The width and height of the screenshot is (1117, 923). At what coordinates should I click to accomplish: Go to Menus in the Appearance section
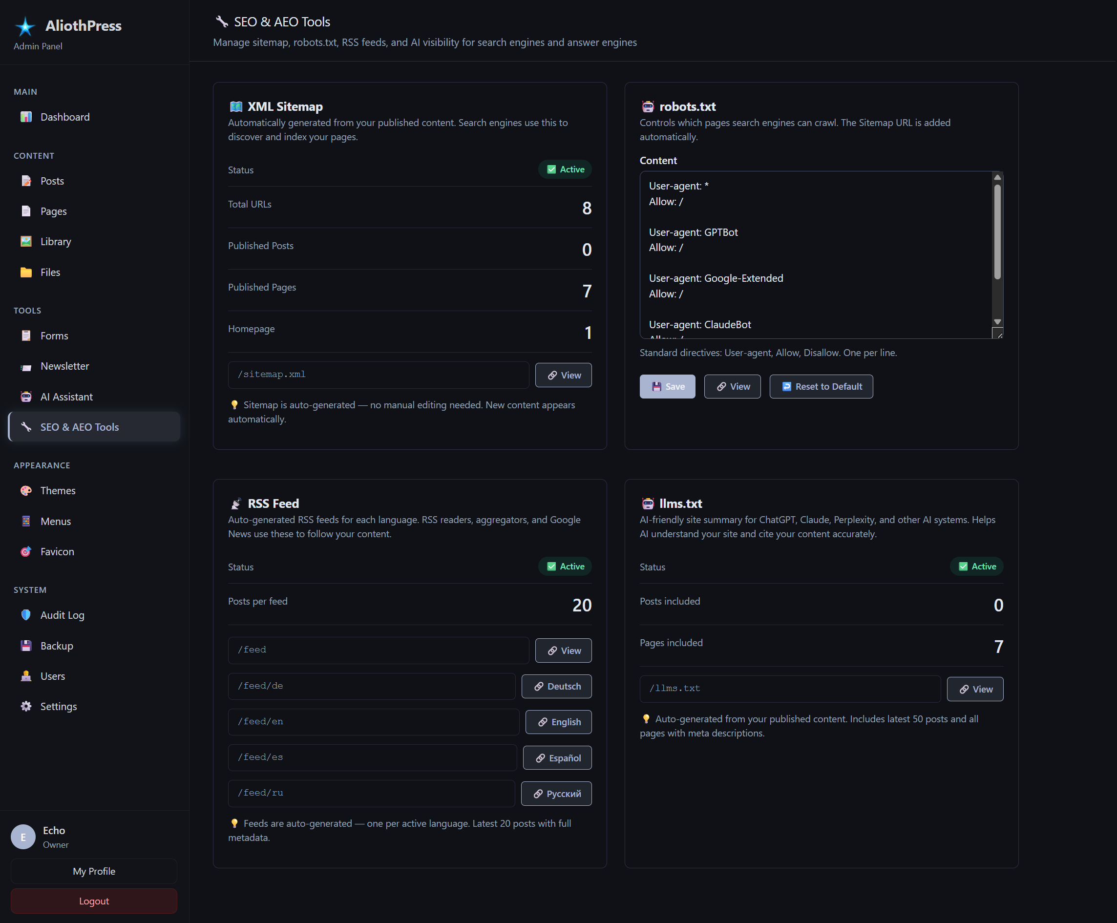55,521
